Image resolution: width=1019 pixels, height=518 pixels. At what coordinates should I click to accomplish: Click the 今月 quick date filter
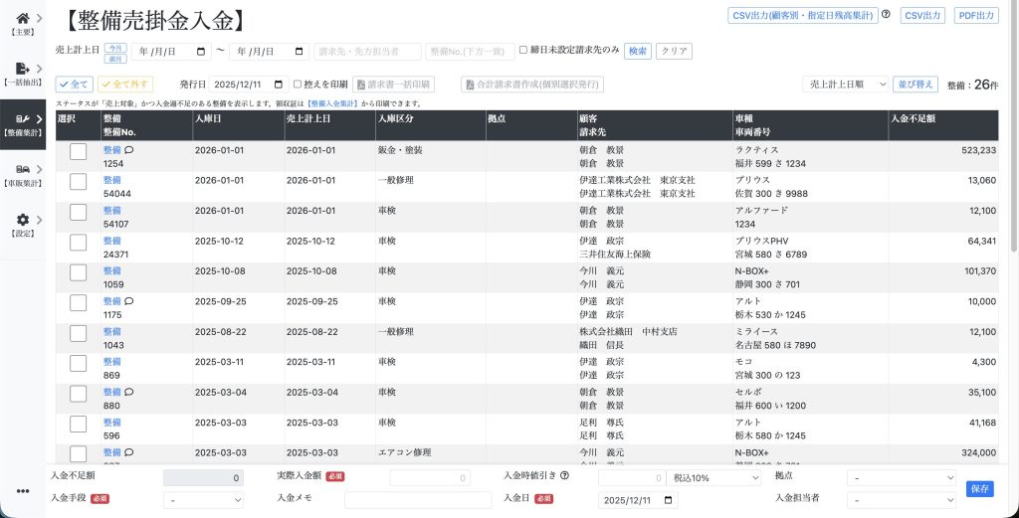pos(115,47)
